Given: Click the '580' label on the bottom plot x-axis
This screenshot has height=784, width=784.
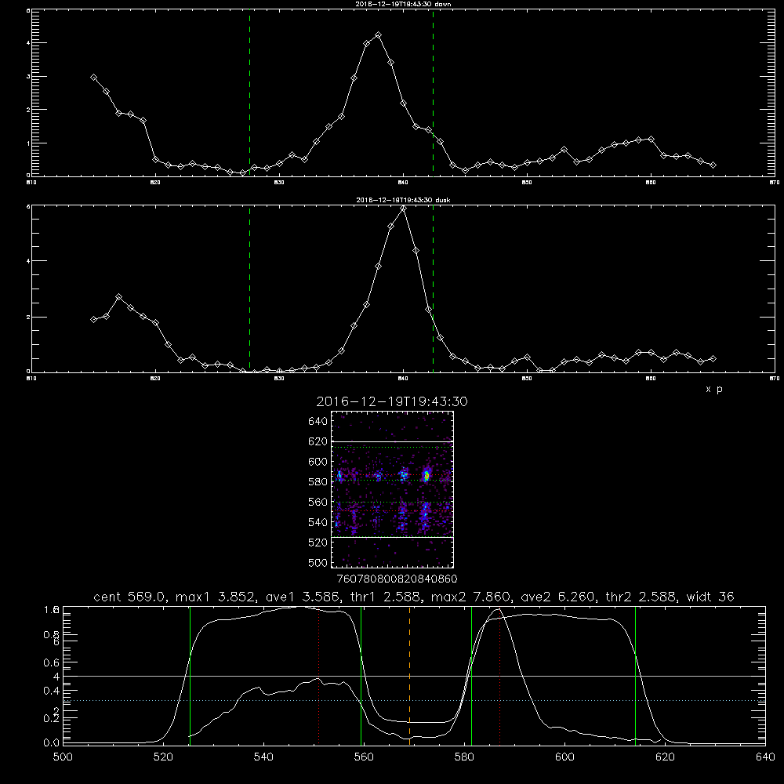Looking at the screenshot, I should tap(464, 757).
